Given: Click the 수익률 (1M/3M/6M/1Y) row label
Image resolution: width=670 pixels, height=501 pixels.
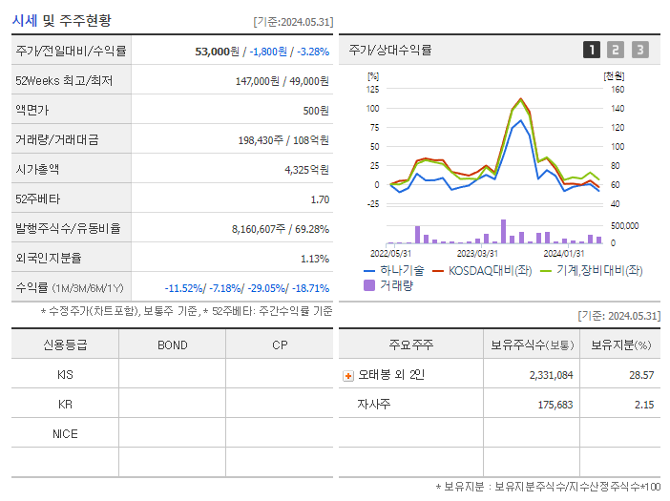Looking at the screenshot, I should [70, 288].
